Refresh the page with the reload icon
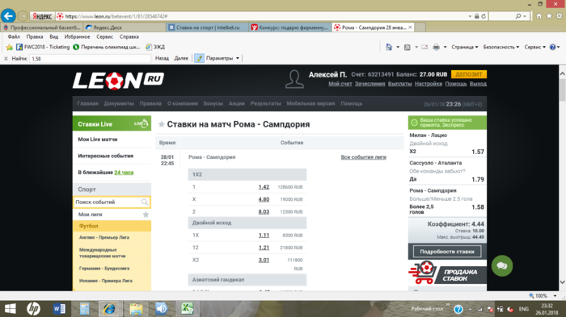The image size is (566, 317). [x=484, y=16]
